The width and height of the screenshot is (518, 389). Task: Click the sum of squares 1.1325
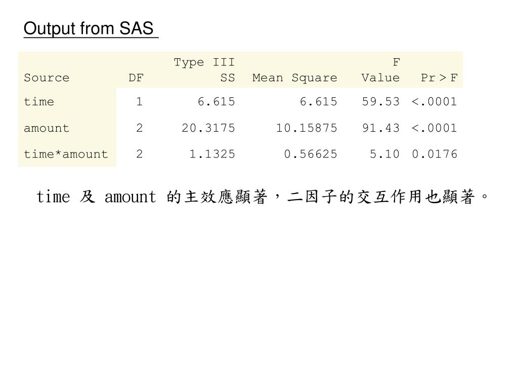pyautogui.click(x=212, y=154)
